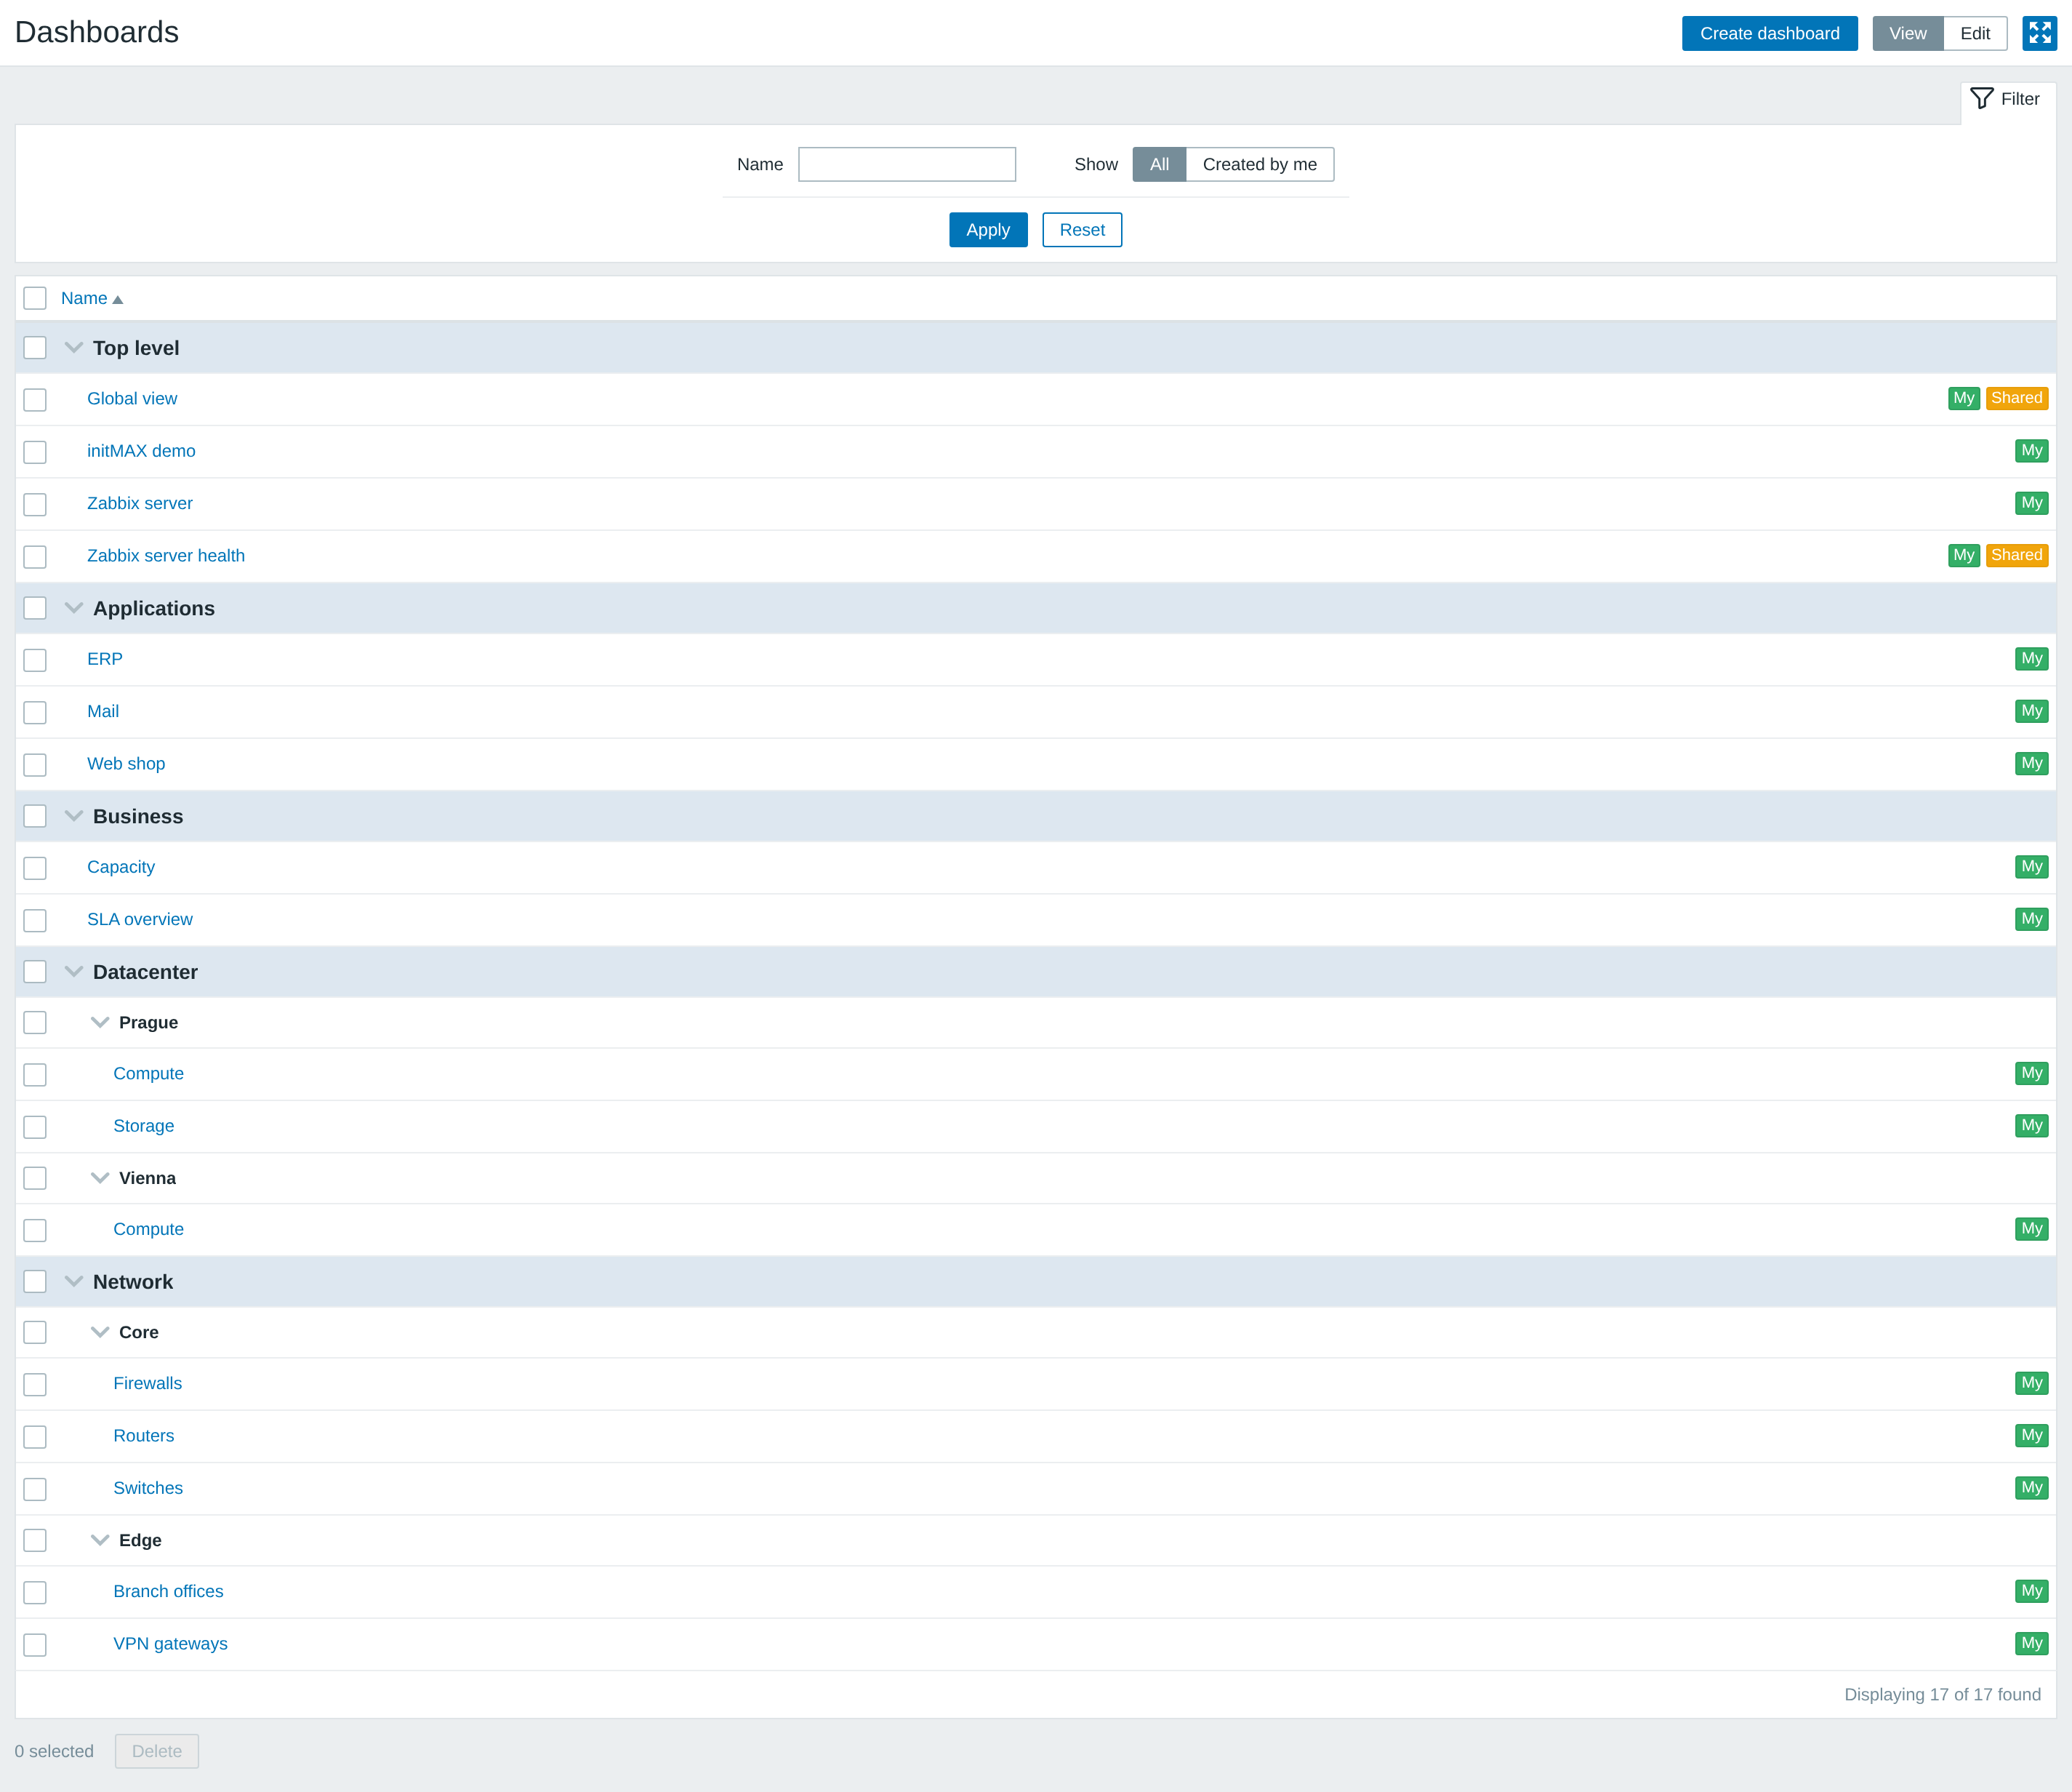The width and height of the screenshot is (2072, 1792).
Task: Click the My badge on SLA overview
Action: point(2031,919)
